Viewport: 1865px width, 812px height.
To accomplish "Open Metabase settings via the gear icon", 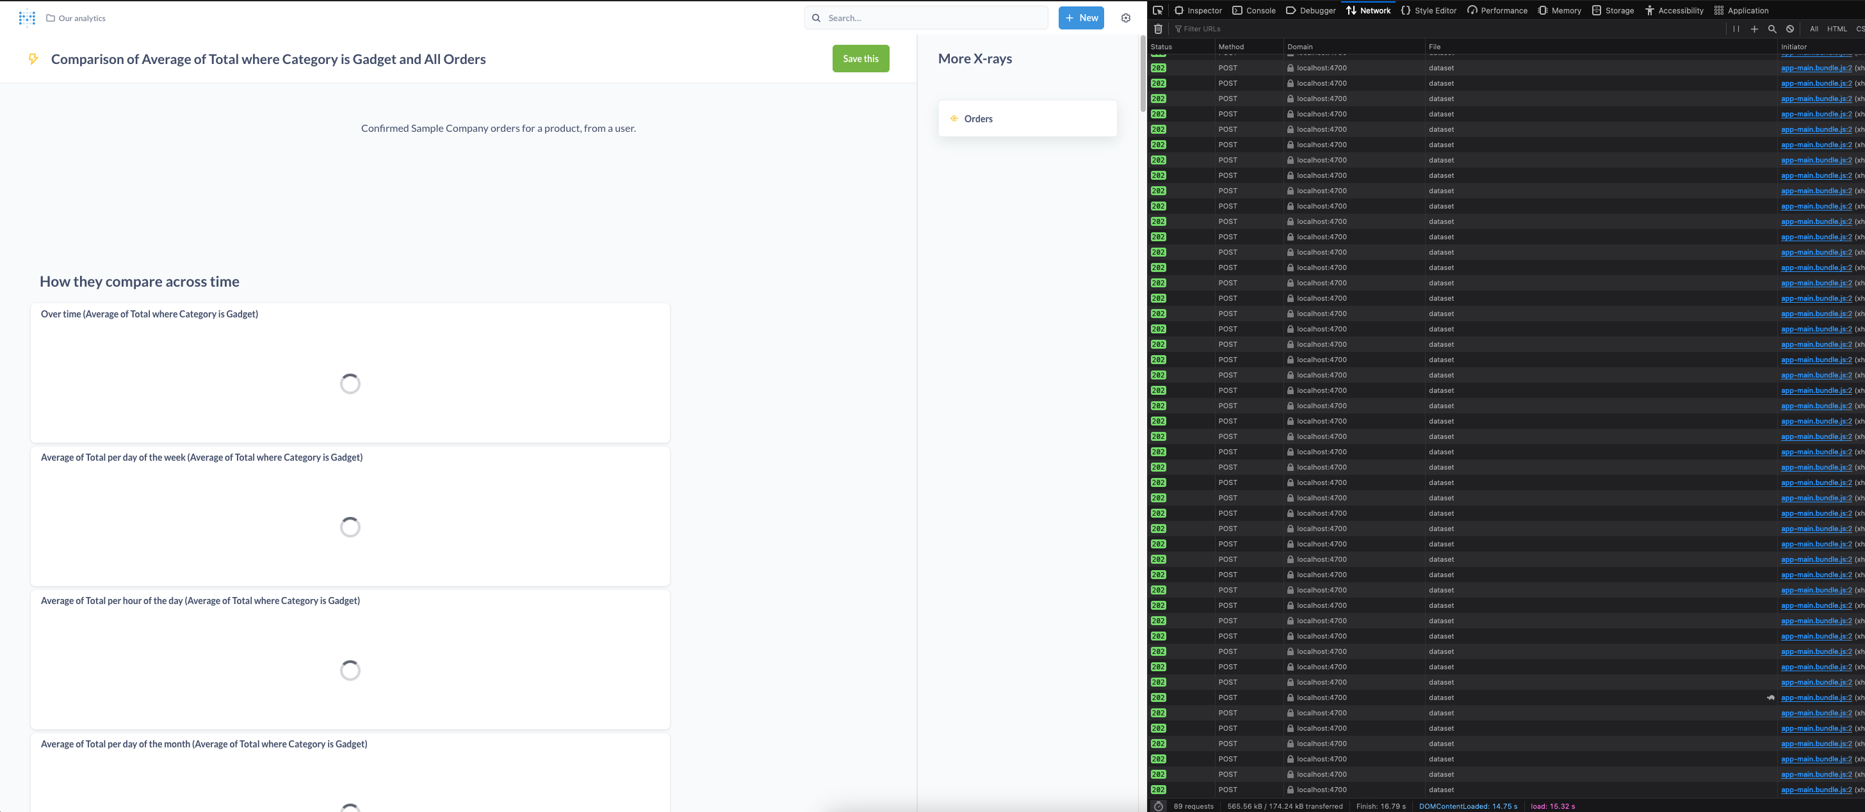I will 1126,17.
